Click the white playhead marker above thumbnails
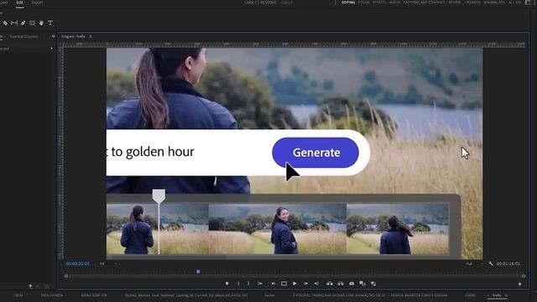The height and width of the screenshot is (302, 537). pyautogui.click(x=159, y=196)
